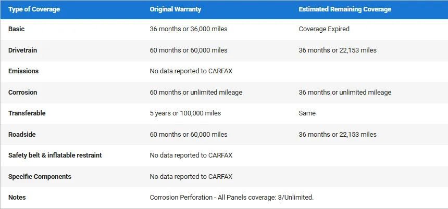Viewport: 448px width, 209px height.
Task: Click 'Safety belt & inflatable restraint' label
Action: (55, 155)
